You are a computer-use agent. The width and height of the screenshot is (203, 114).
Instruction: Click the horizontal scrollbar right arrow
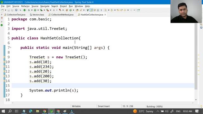click(193, 103)
